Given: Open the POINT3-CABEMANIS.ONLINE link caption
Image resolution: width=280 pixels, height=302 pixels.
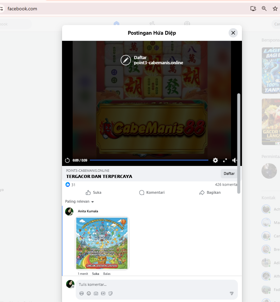Looking at the screenshot, I should coord(88,171).
